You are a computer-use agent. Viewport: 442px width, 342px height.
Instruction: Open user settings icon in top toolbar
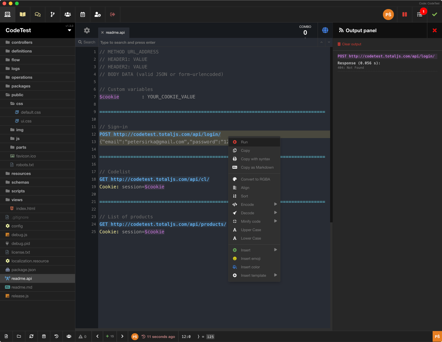coord(98,14)
